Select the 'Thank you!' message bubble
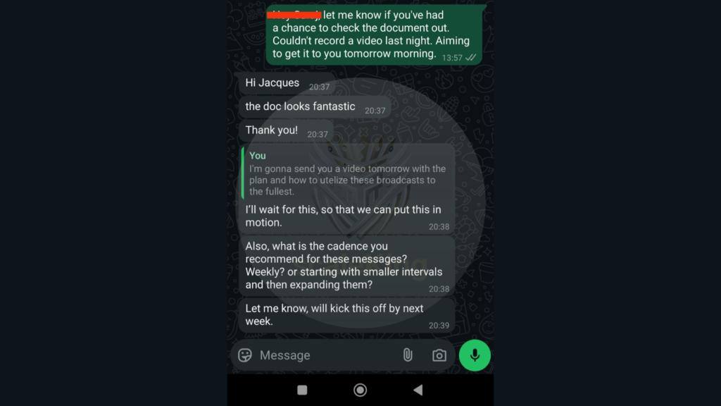Screen dimensions: 721x406 (x=286, y=130)
